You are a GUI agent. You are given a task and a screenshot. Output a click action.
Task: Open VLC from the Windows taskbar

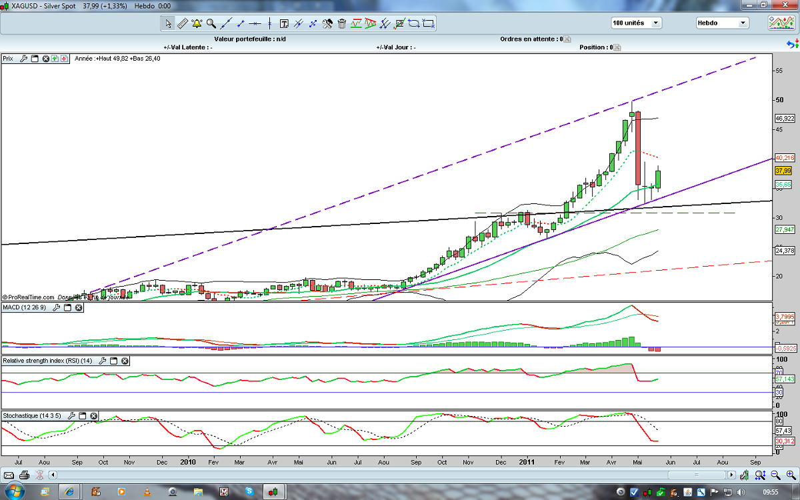pyautogui.click(x=146, y=492)
